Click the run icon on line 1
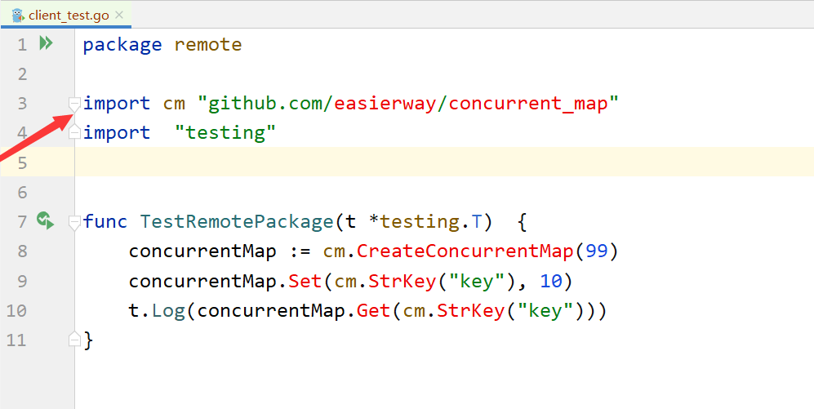Viewport: 814px width, 409px height. pos(46,43)
